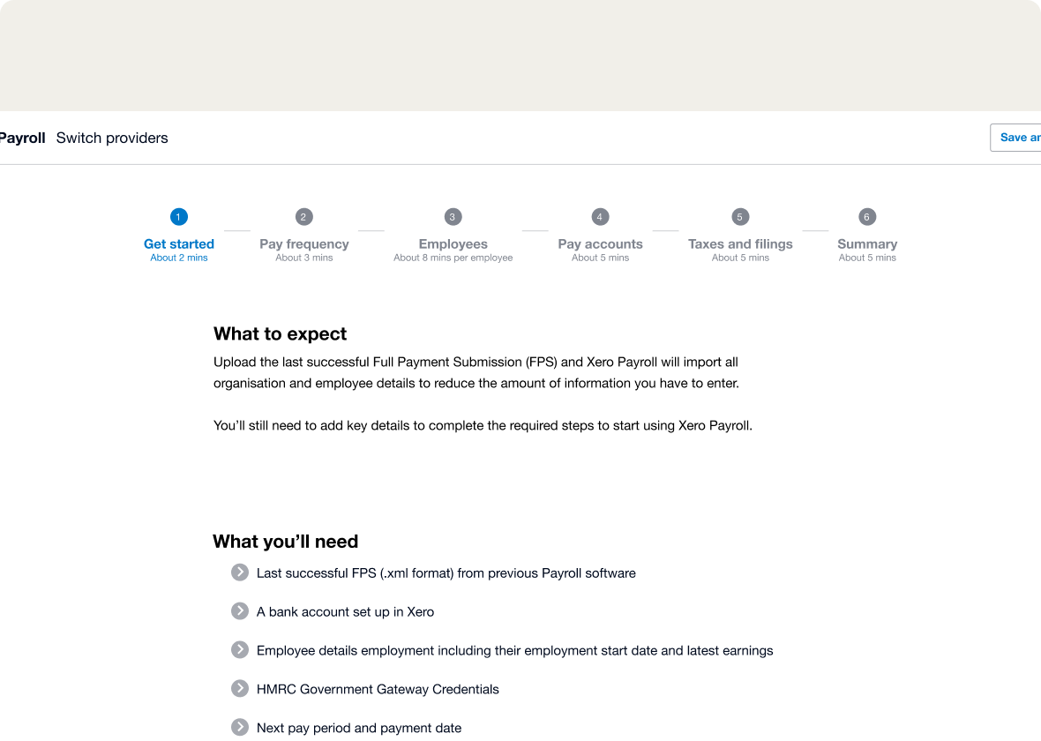Image resolution: width=1041 pixels, height=741 pixels.
Task: Click the step 3 circle icon
Action: click(x=453, y=217)
